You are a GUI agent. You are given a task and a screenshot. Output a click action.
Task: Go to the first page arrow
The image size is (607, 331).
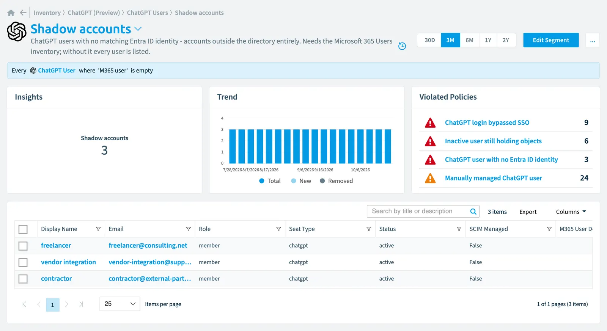coord(24,304)
